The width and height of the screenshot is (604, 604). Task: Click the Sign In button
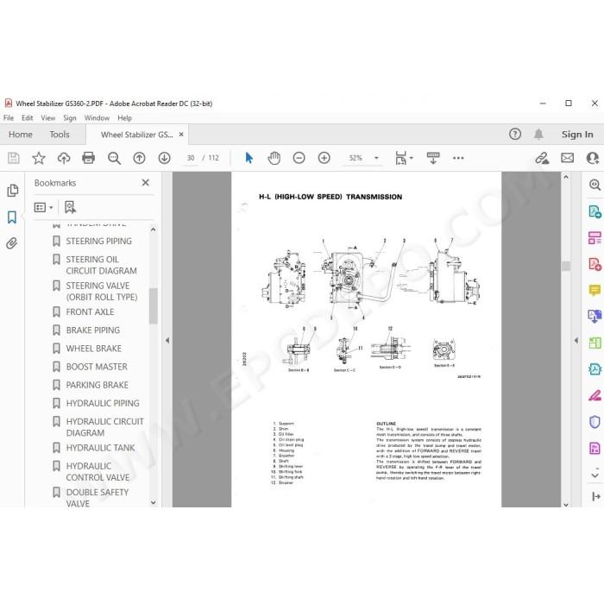577,135
